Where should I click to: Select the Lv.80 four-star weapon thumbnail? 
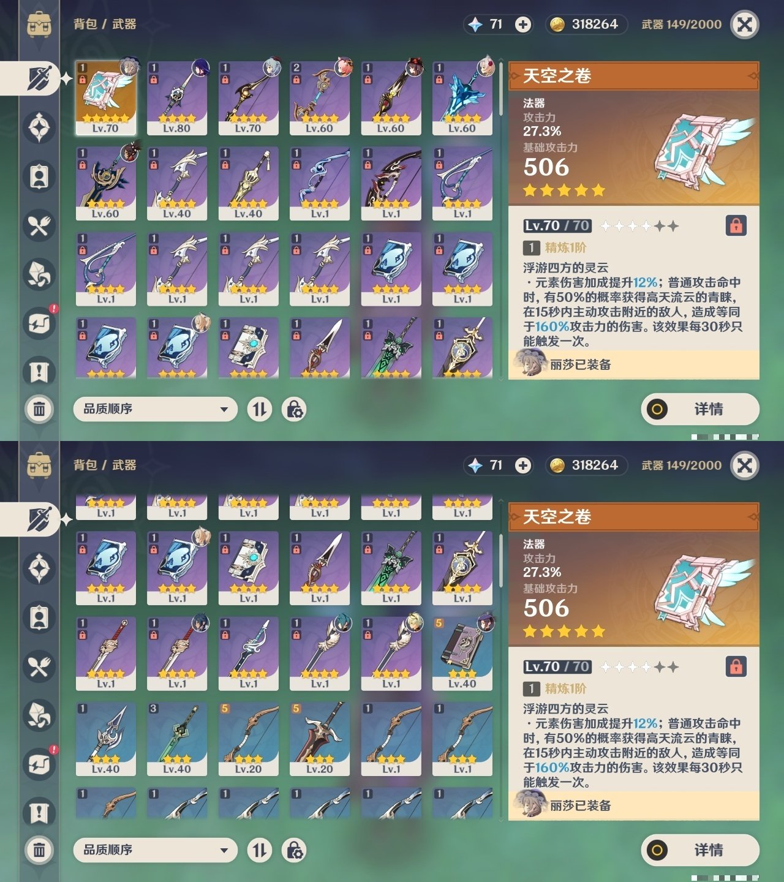click(x=177, y=98)
